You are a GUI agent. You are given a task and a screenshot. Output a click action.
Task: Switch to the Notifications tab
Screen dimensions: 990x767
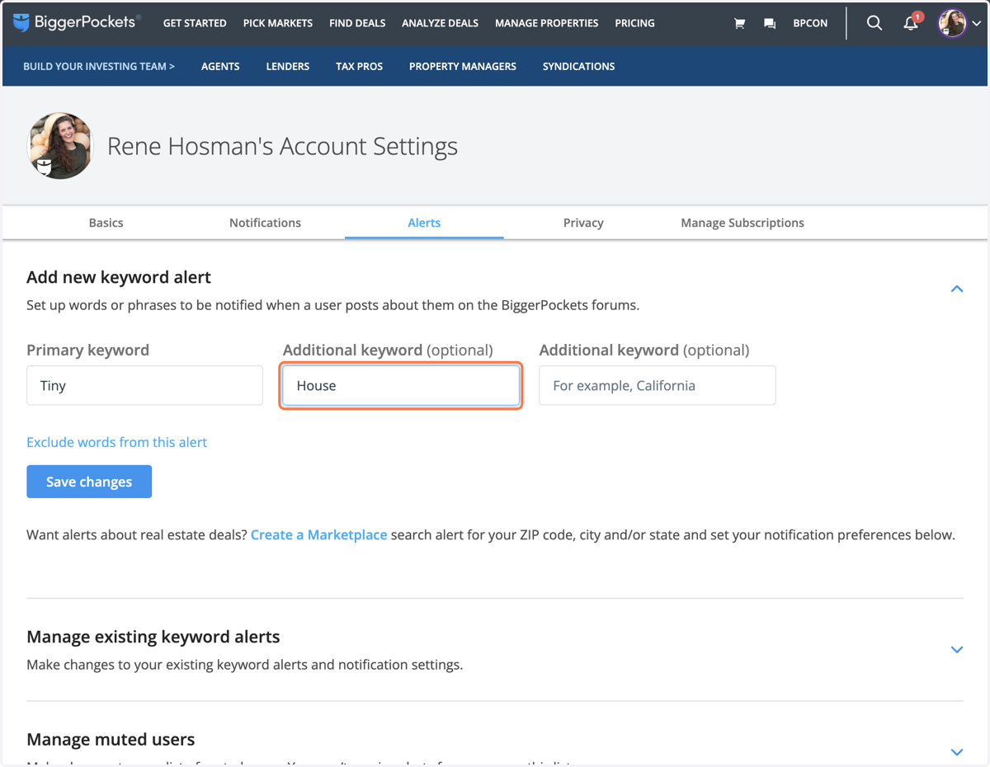tap(265, 223)
